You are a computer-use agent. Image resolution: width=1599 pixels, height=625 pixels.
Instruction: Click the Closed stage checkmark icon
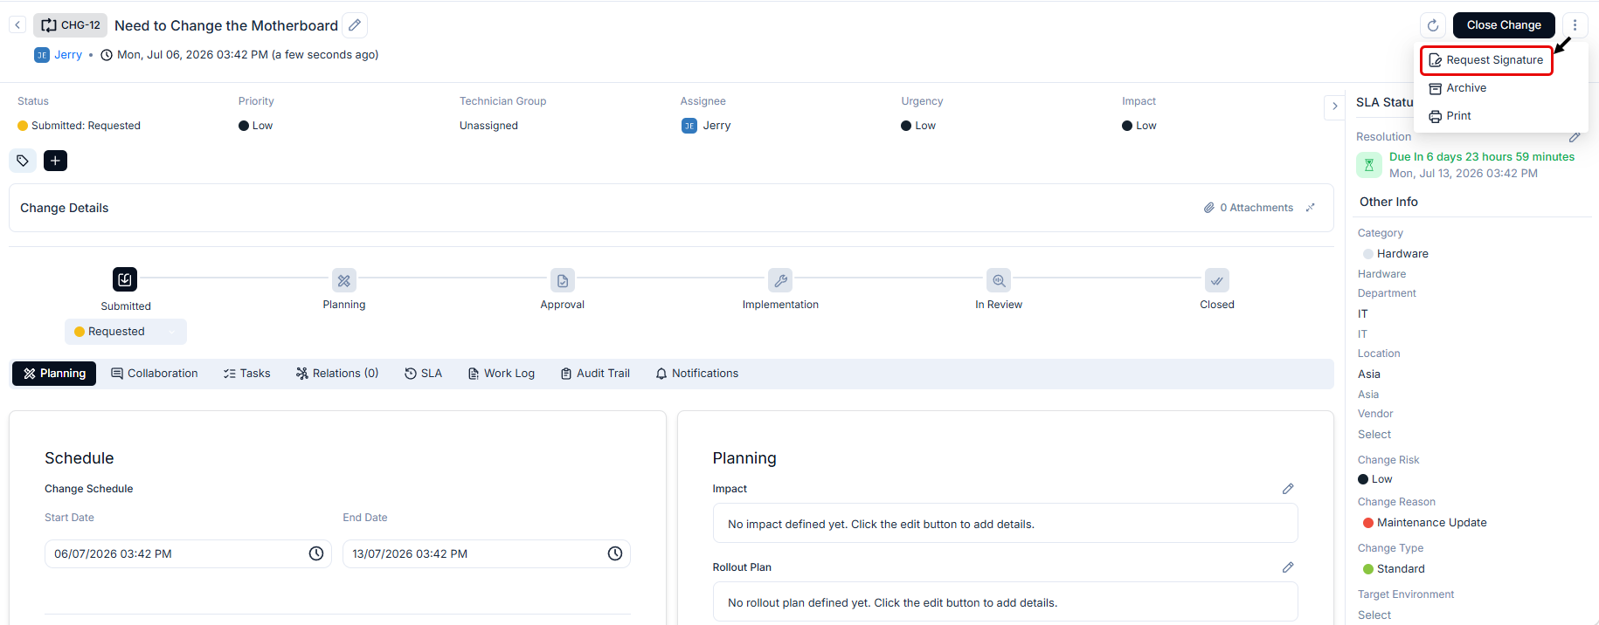[1217, 280]
